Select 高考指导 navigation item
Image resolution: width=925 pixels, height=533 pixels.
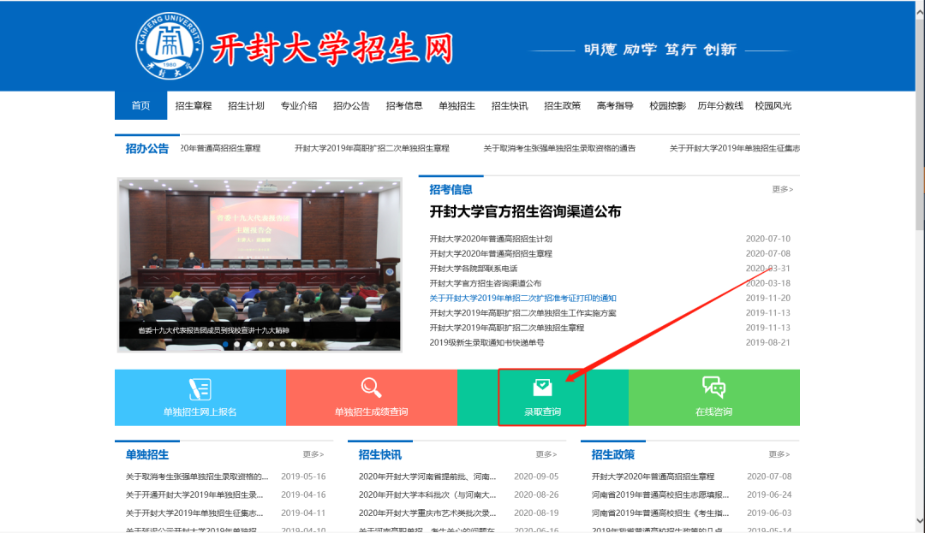pos(615,106)
